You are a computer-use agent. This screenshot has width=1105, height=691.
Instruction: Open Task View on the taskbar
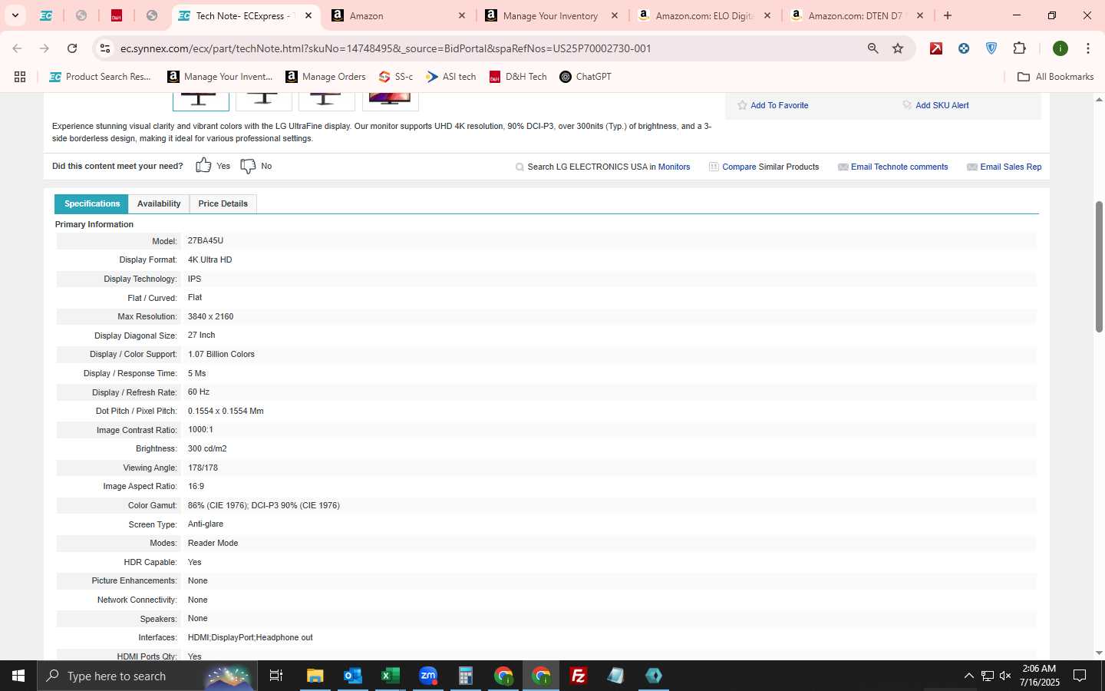(276, 676)
